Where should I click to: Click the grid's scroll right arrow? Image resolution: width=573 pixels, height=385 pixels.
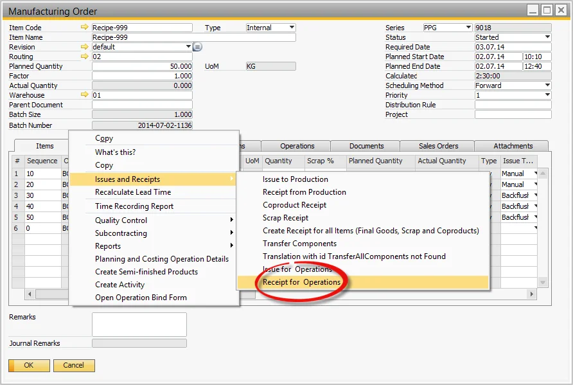point(531,294)
